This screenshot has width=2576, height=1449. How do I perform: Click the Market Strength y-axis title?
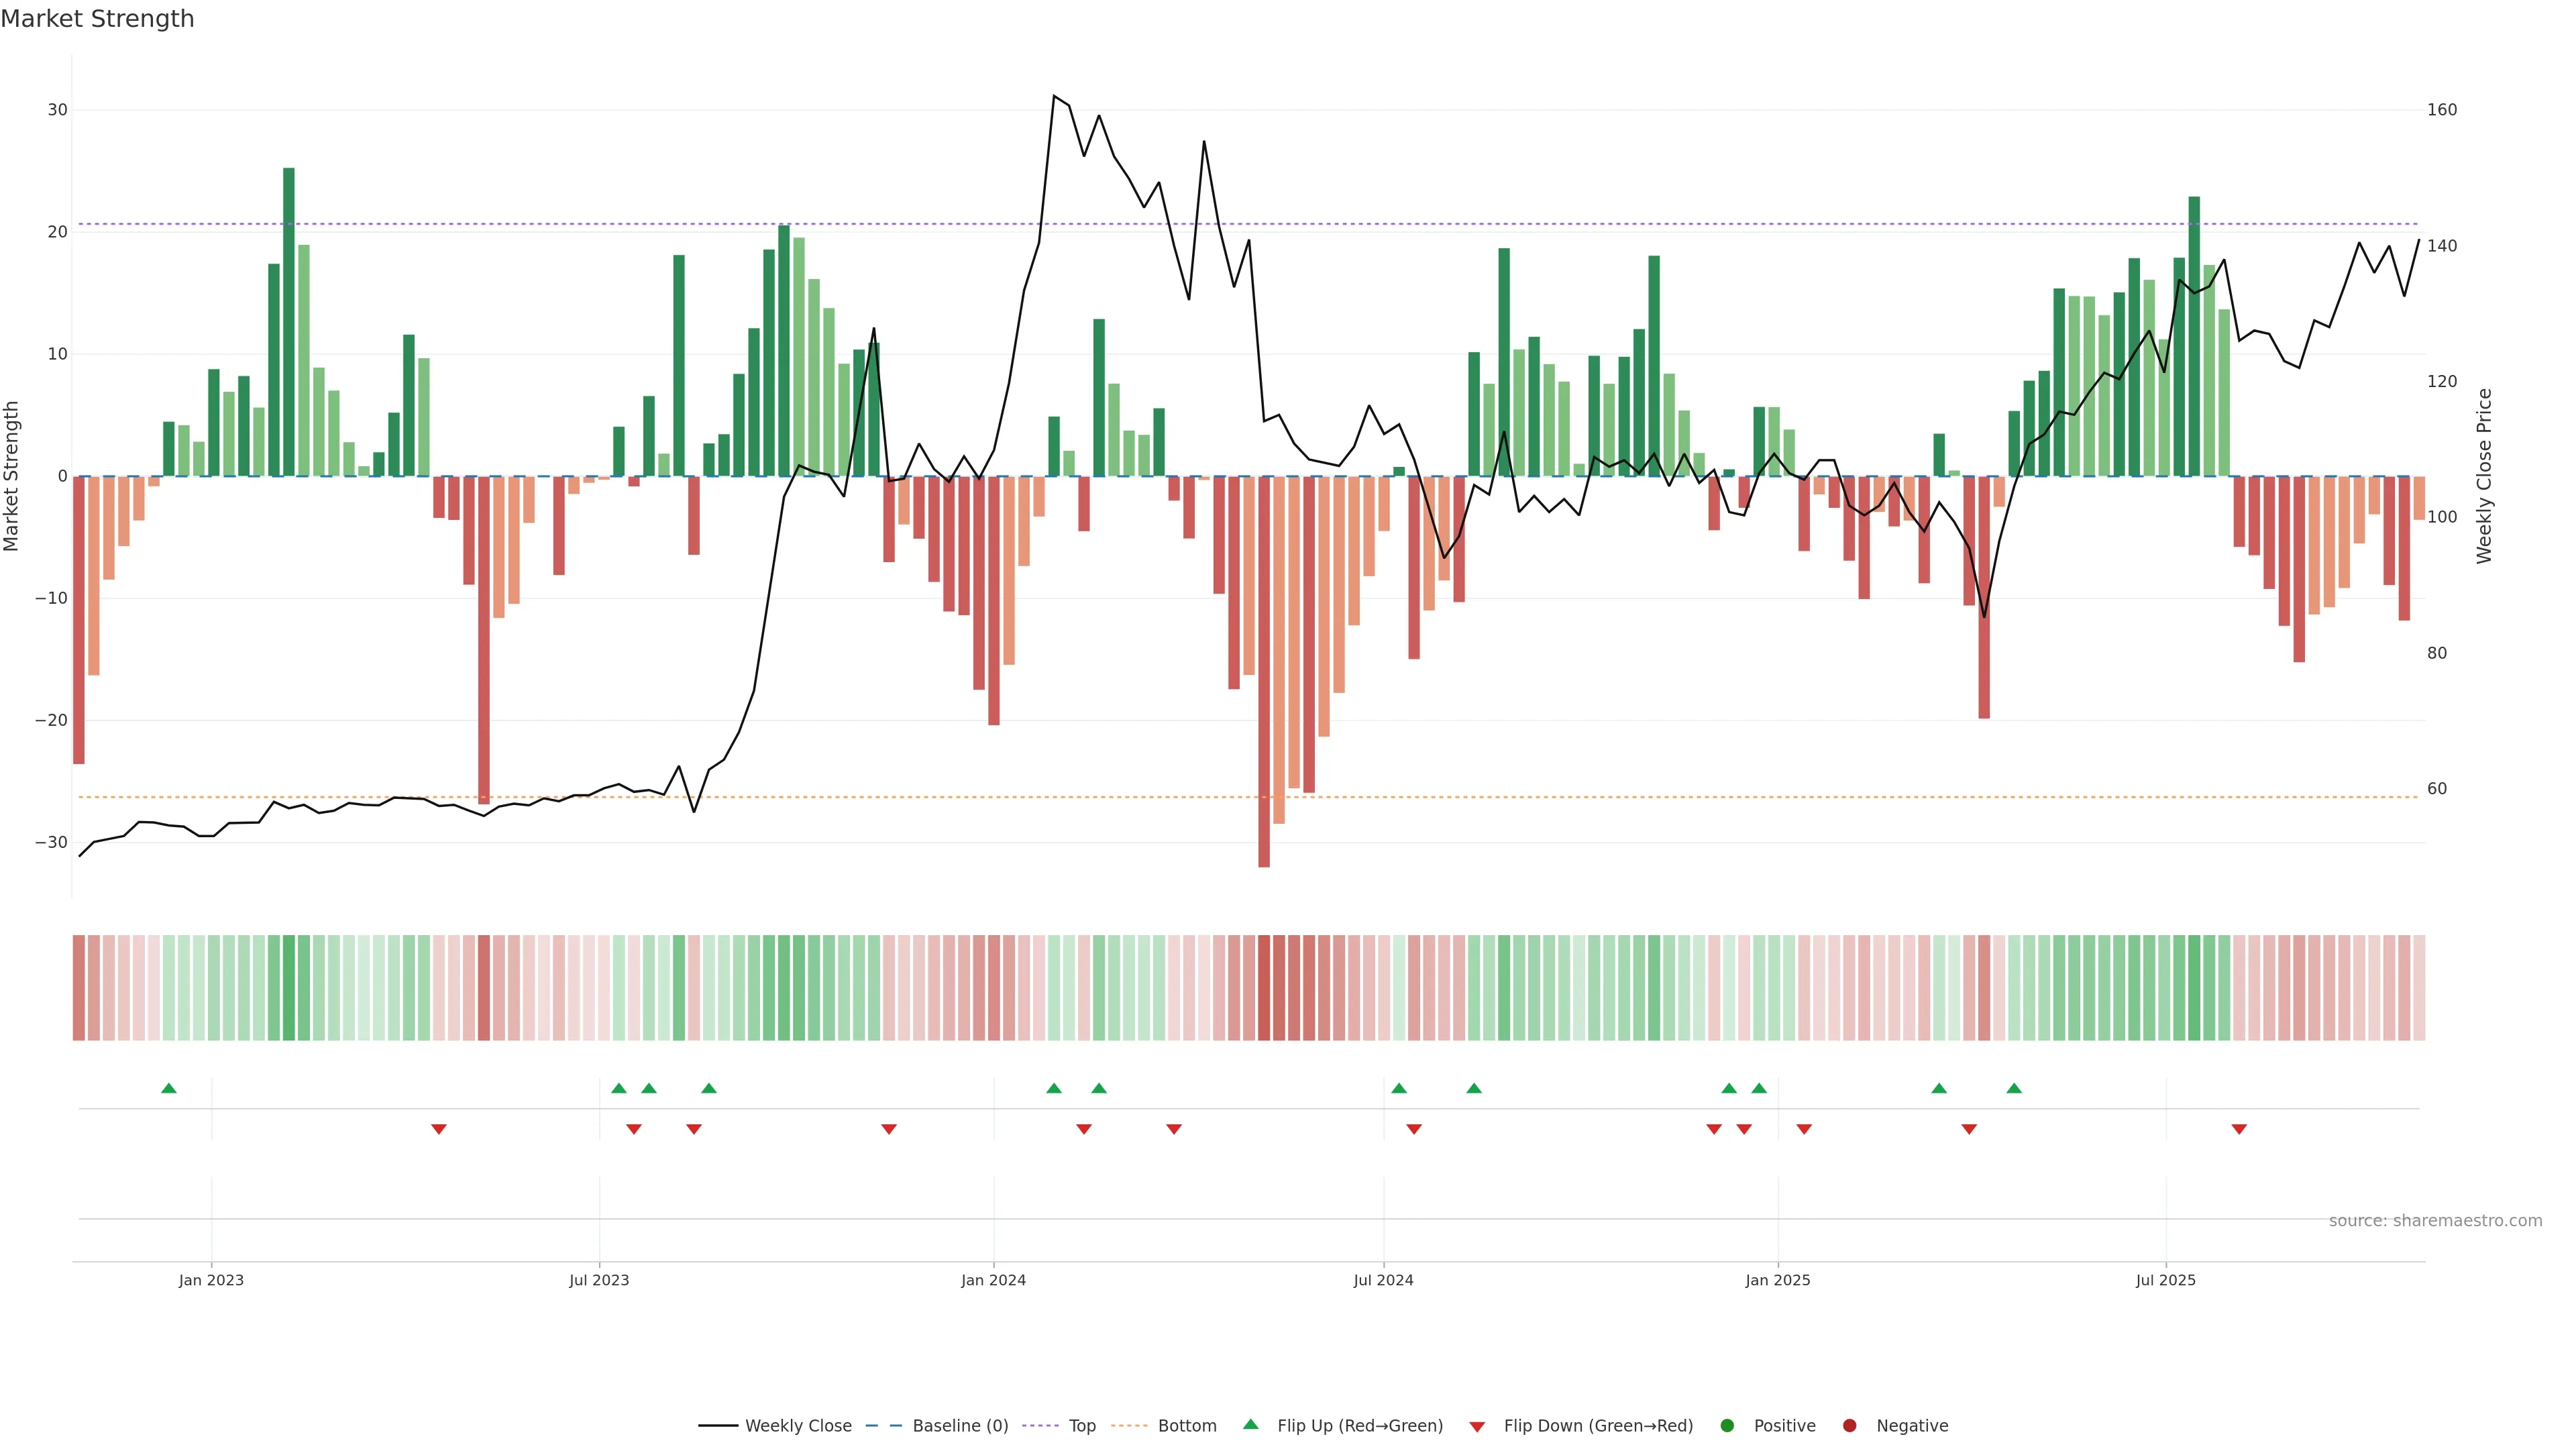(12, 476)
